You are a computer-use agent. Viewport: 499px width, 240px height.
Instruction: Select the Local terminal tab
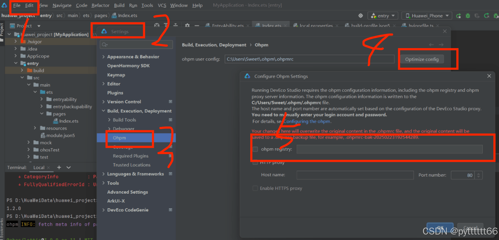(x=39, y=167)
